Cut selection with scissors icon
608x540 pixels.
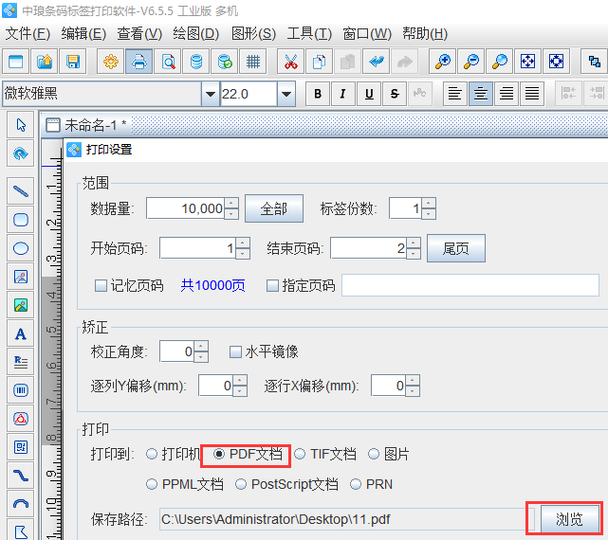(x=291, y=62)
